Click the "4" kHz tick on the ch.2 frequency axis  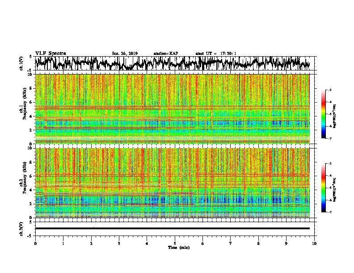[31, 190]
